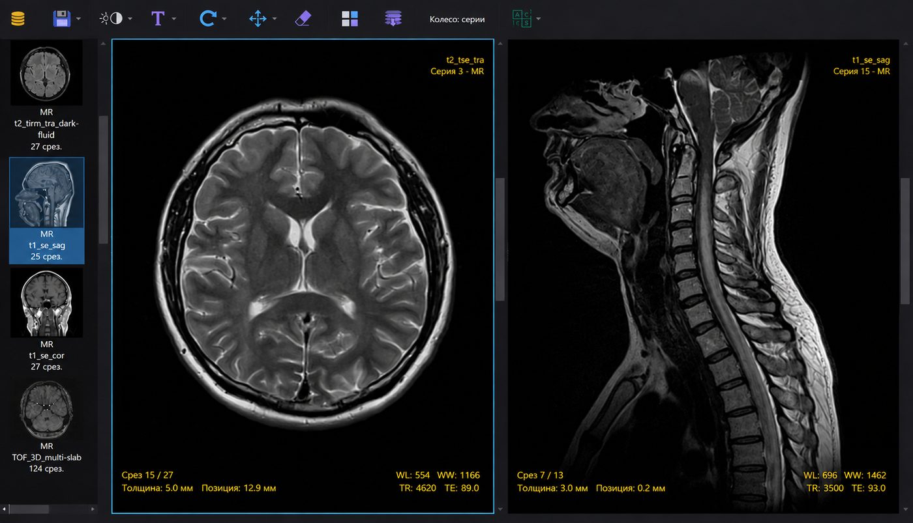The width and height of the screenshot is (913, 523).
Task: Select the pan move arrows tool
Action: [x=258, y=19]
